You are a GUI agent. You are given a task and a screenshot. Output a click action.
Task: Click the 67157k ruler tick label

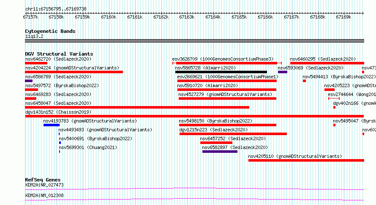(30, 17)
